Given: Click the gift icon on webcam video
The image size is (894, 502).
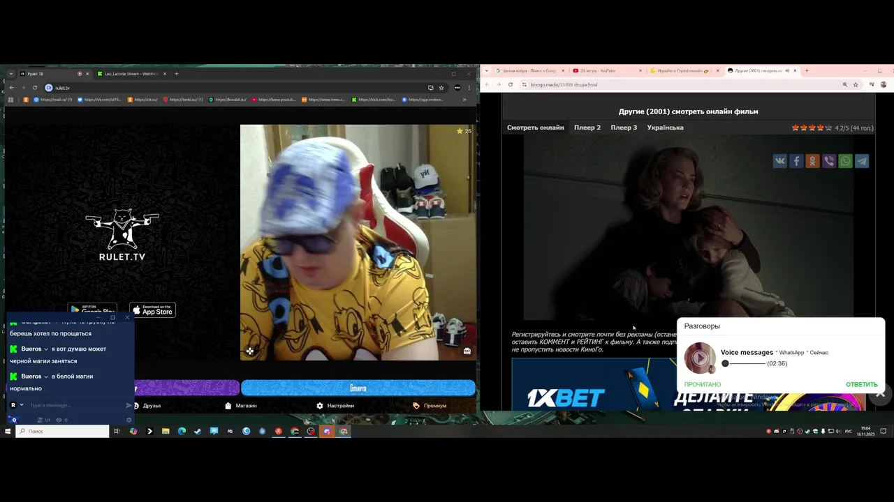Looking at the screenshot, I should tap(467, 351).
